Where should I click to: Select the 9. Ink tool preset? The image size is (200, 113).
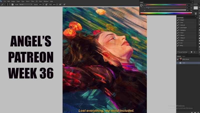[186, 43]
